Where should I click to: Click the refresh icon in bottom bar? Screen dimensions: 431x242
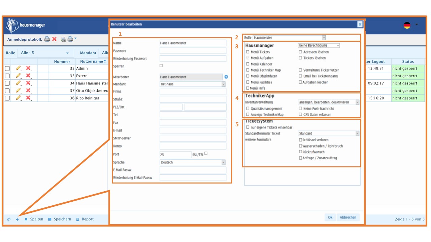coord(9,219)
